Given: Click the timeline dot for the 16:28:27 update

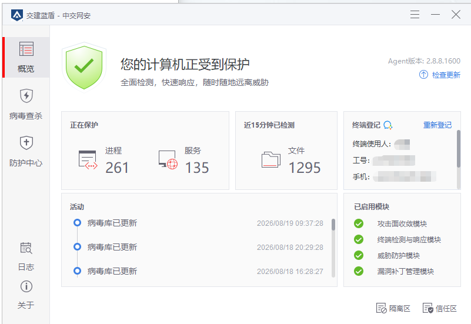Looking at the screenshot, I should (x=77, y=271).
